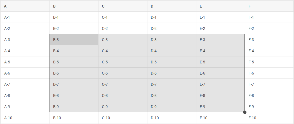Select cell F-5
This screenshot has width=294, height=124.
click(x=269, y=62)
